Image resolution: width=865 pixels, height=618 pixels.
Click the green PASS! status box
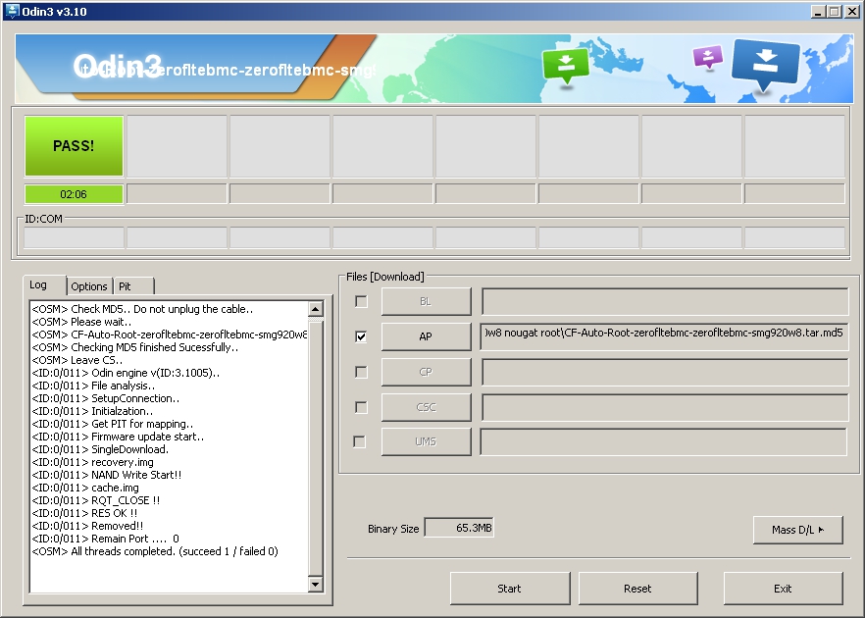(x=74, y=146)
